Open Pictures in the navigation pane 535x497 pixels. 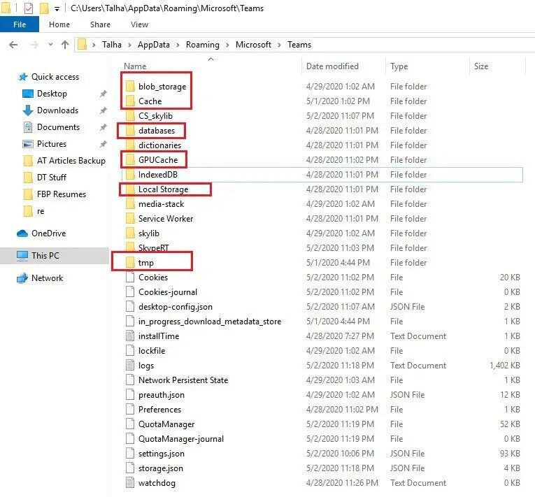pyautogui.click(x=52, y=143)
